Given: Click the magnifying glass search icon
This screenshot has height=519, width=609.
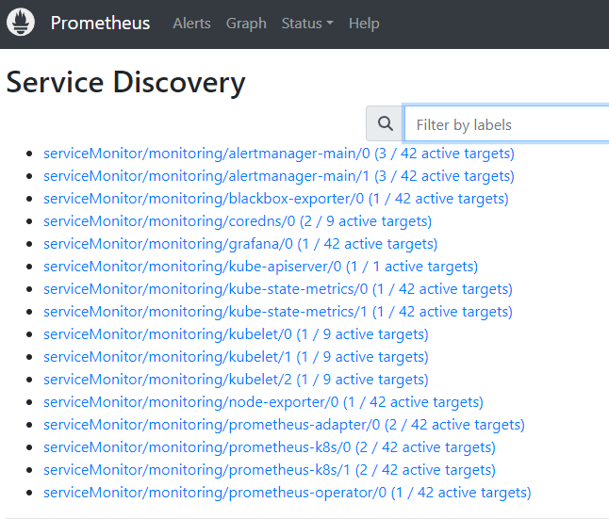Looking at the screenshot, I should pos(385,123).
